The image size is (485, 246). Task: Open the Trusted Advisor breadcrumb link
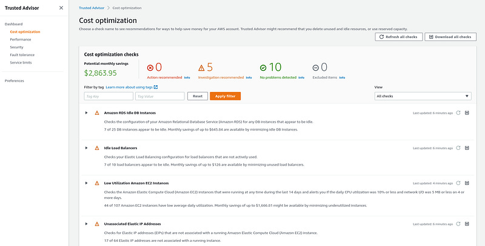click(92, 8)
